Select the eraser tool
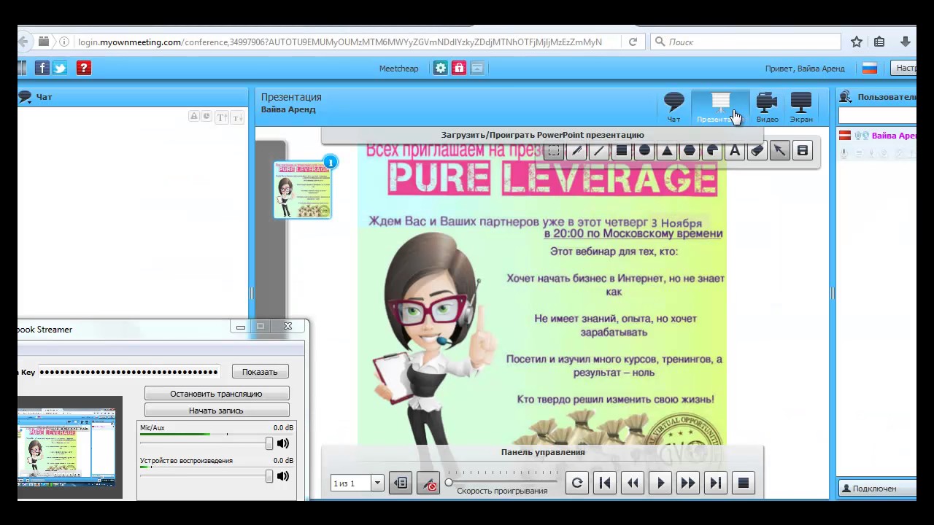The image size is (934, 525). (x=757, y=151)
